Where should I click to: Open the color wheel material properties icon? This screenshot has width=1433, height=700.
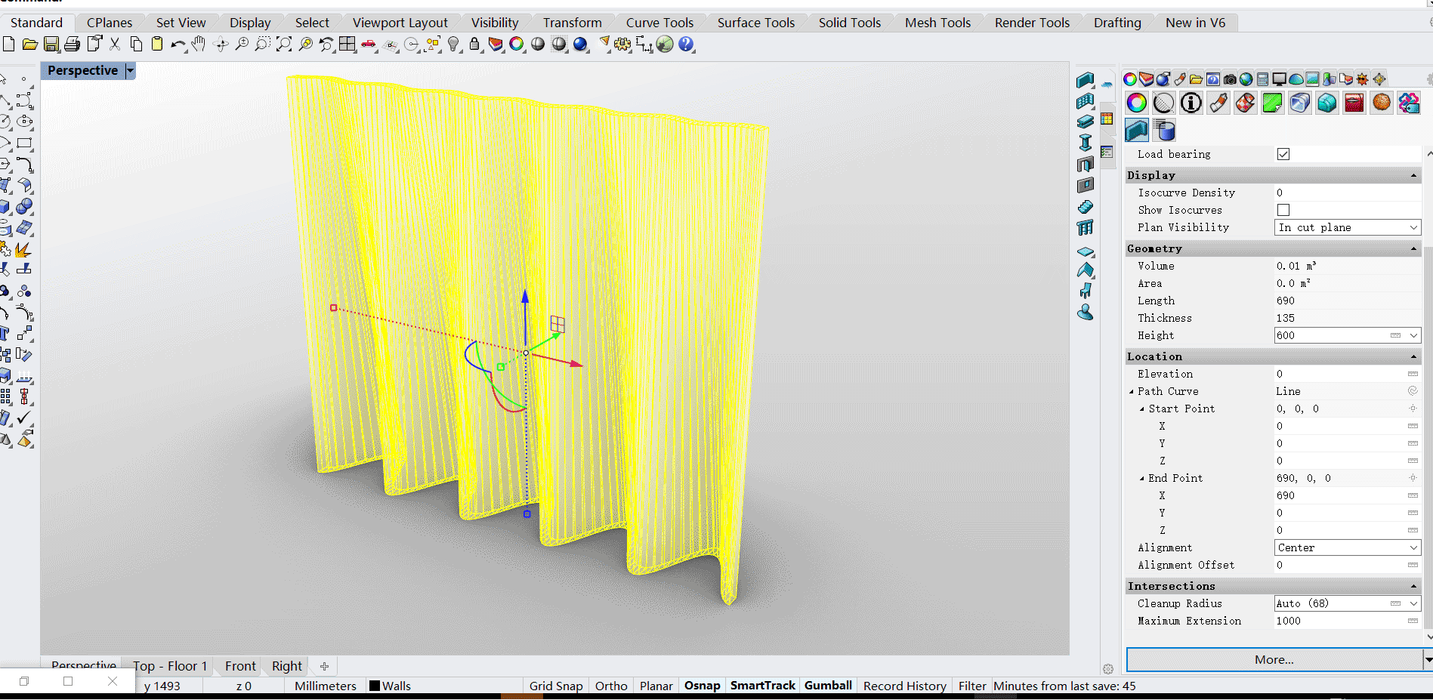click(1137, 103)
